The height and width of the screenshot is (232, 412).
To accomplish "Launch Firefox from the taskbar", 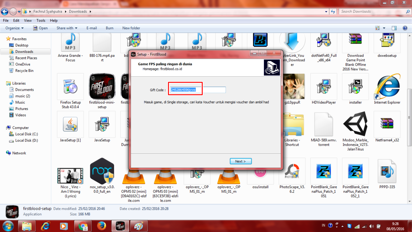I will 101,226.
